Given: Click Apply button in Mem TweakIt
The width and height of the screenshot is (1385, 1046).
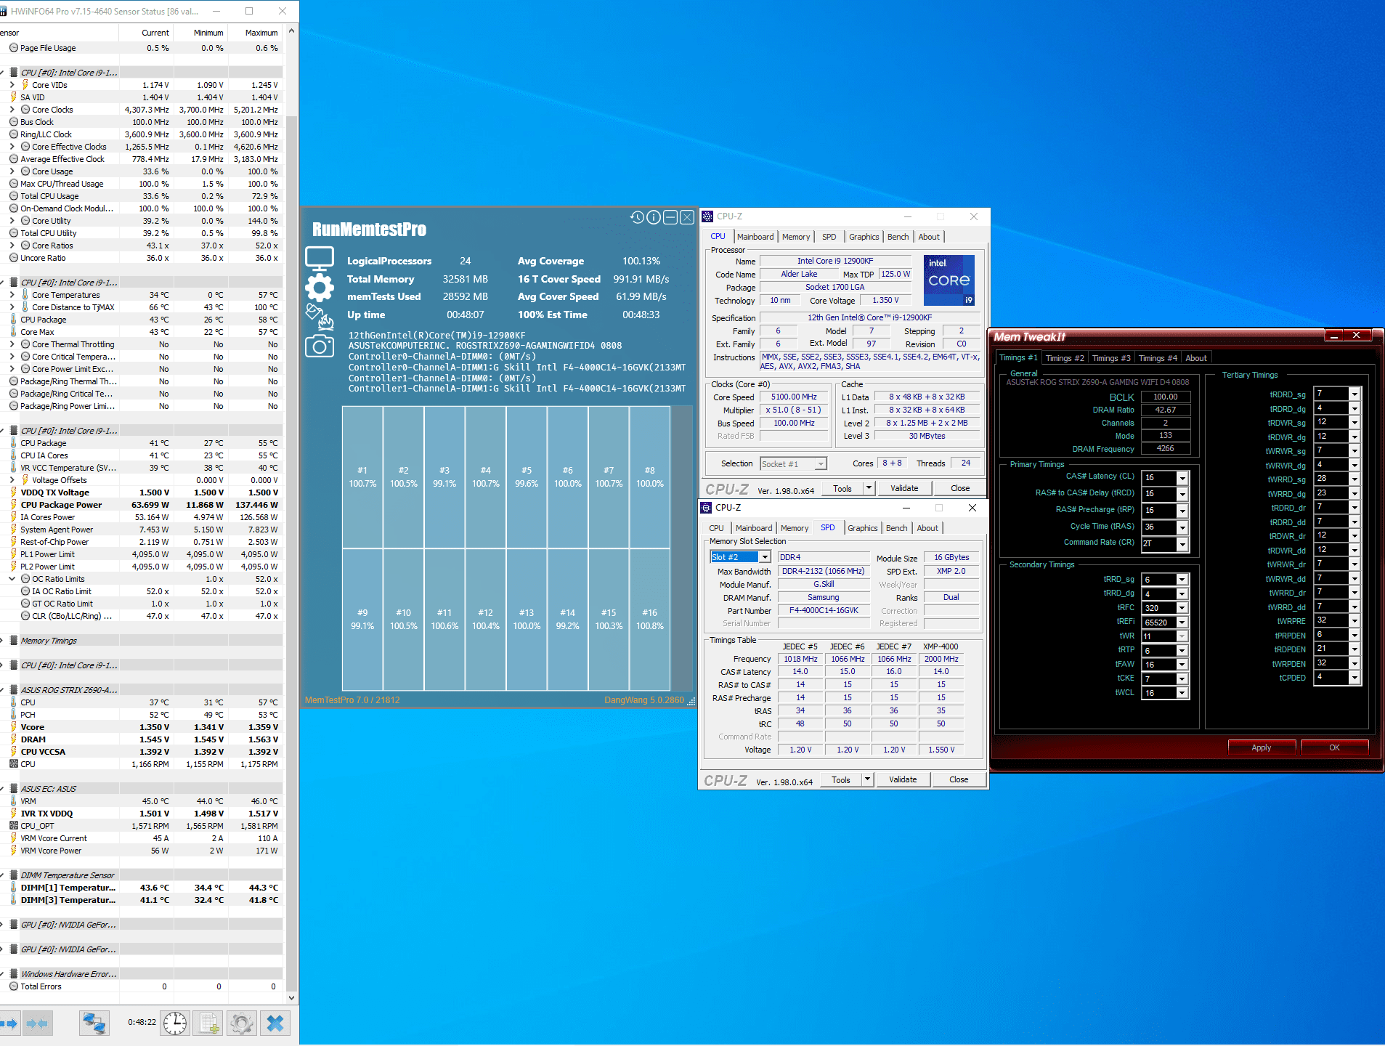Looking at the screenshot, I should [1262, 747].
